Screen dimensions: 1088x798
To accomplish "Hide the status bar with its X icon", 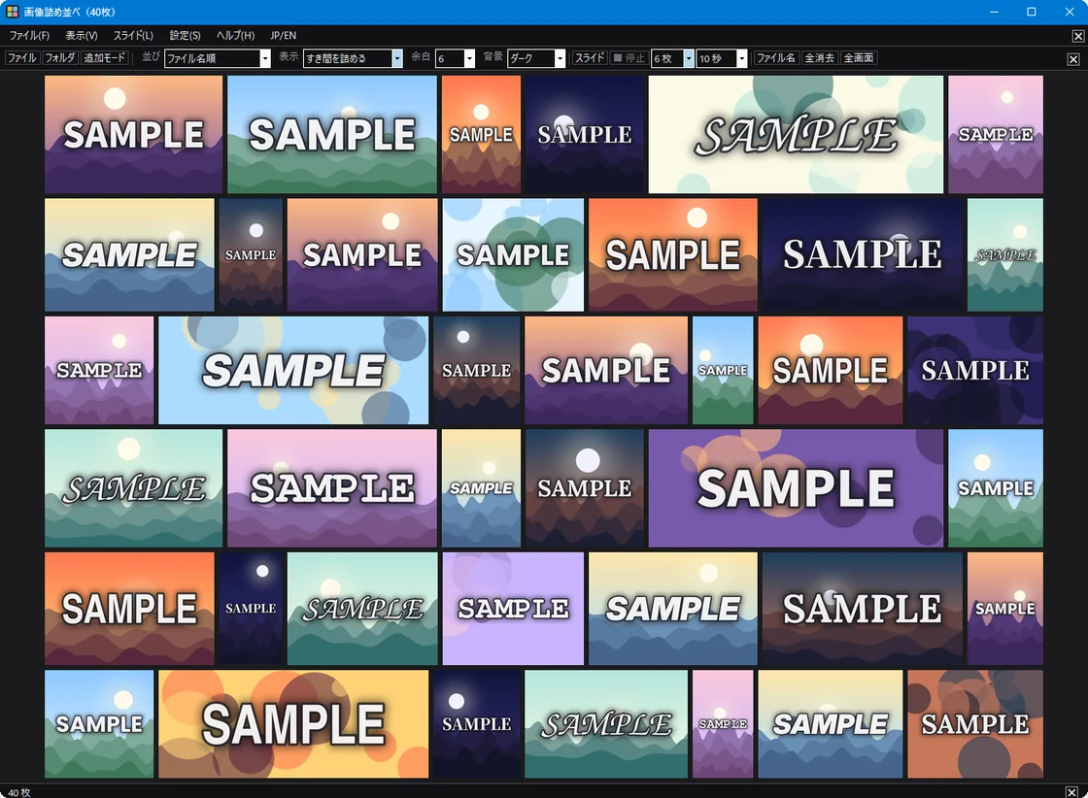I will coord(1071,792).
